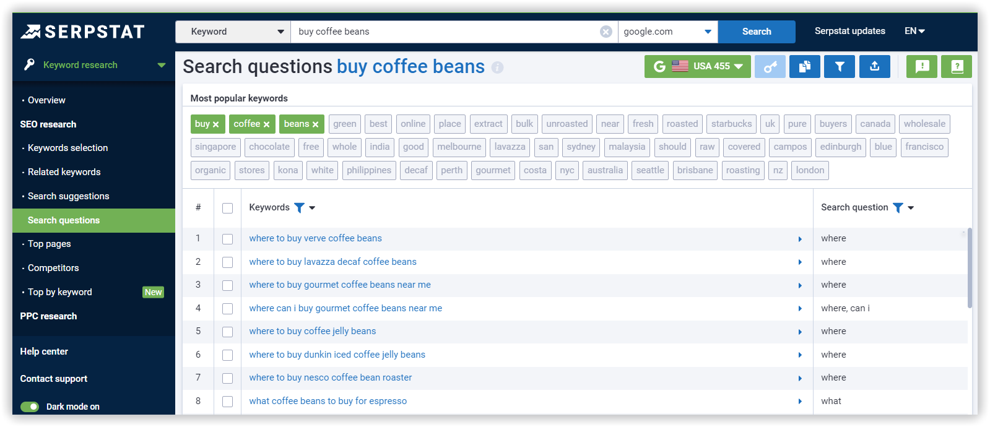
Task: Click the key icon in Keyword research header
Action: (x=29, y=64)
